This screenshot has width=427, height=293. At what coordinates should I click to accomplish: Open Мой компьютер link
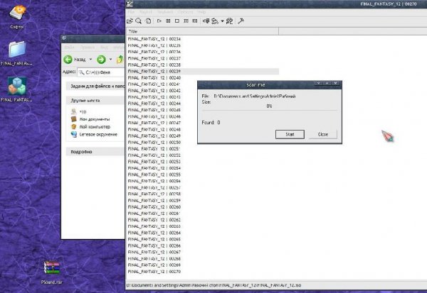tap(95, 127)
